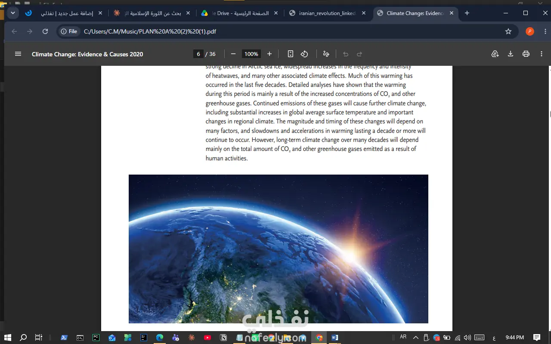Open the clock showing 9:44 PM
This screenshot has width=551, height=344.
pyautogui.click(x=515, y=338)
